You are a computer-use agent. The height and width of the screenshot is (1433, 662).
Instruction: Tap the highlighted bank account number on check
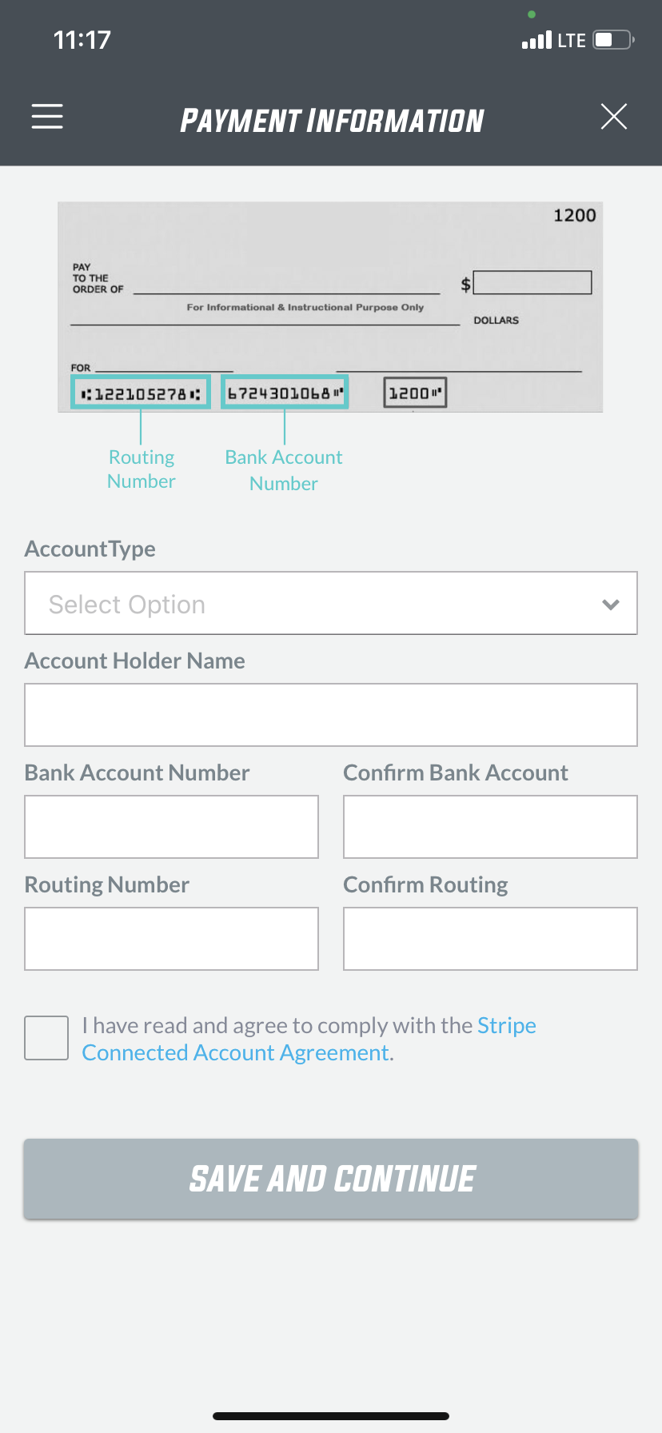coord(285,392)
